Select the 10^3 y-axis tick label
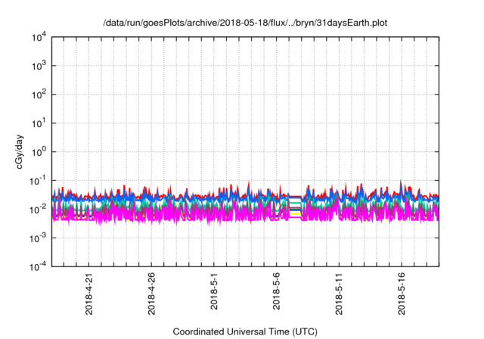Screen dimensions: 484x339 click(40, 66)
